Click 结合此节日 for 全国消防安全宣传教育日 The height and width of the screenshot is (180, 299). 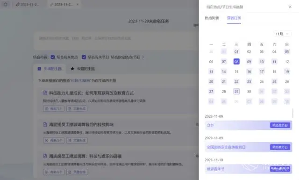(280, 147)
